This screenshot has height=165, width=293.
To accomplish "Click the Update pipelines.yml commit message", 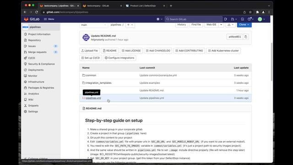I will click(x=152, y=98).
